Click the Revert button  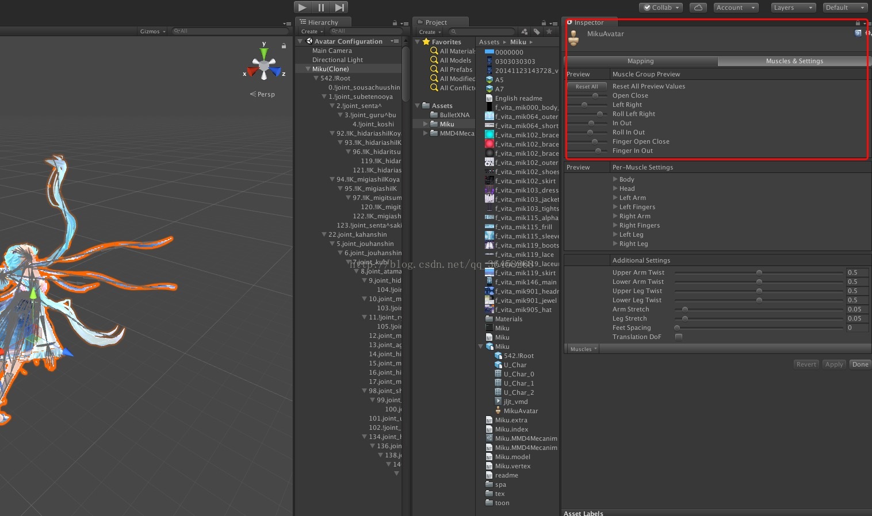click(806, 364)
